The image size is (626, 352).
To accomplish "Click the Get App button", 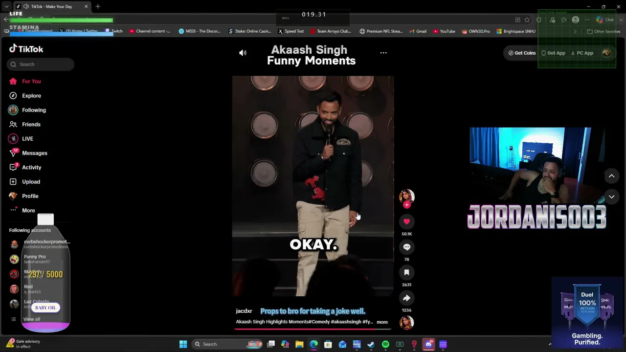I will click(553, 53).
